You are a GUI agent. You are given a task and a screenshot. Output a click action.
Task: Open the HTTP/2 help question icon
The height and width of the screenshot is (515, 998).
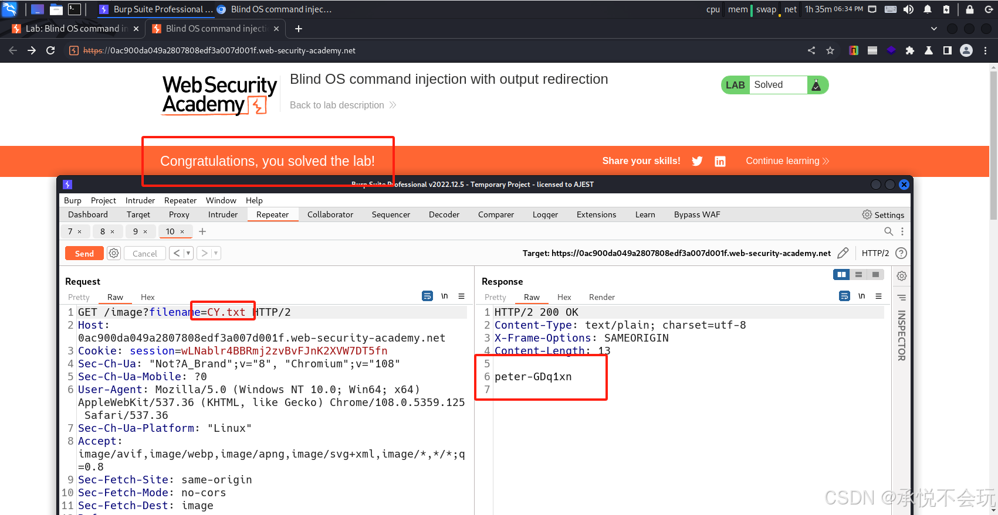(x=901, y=253)
